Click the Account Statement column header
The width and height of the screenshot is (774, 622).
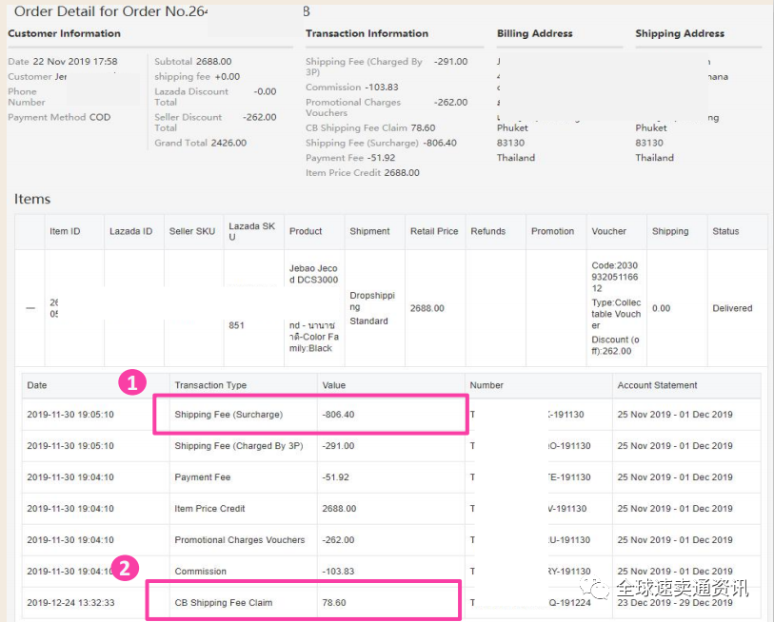coord(657,385)
